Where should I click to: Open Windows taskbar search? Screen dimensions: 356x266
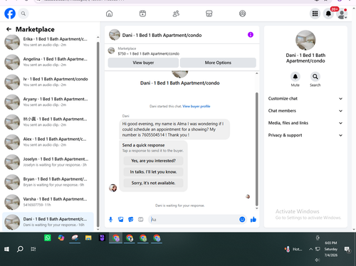point(20,249)
